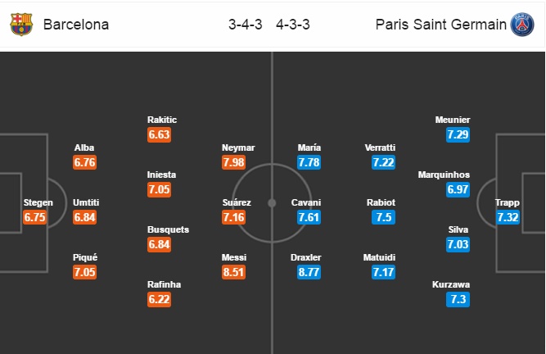Select Messi's 8.51 rating badge

[233, 272]
